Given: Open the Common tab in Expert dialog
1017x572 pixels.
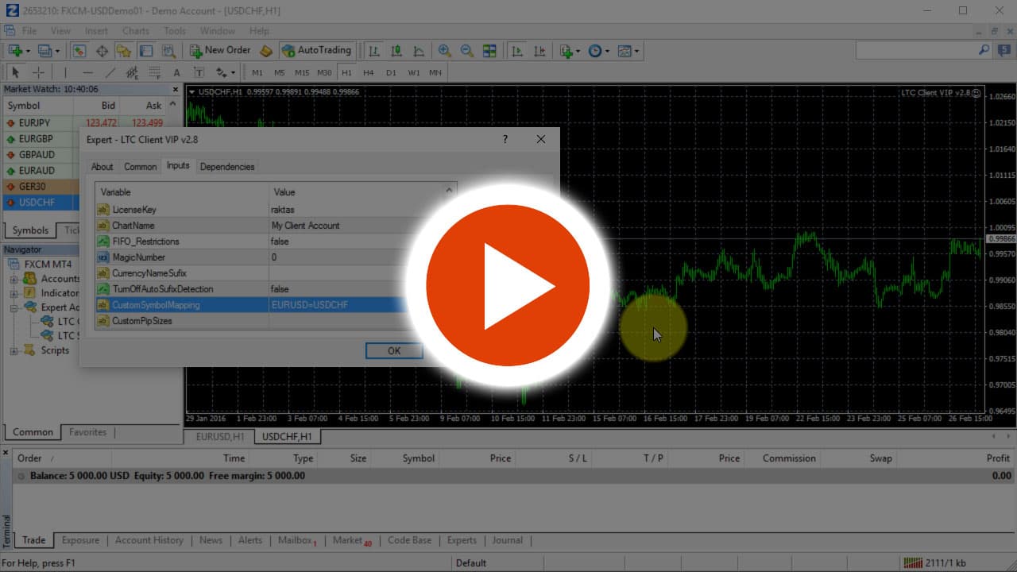Looking at the screenshot, I should point(140,167).
